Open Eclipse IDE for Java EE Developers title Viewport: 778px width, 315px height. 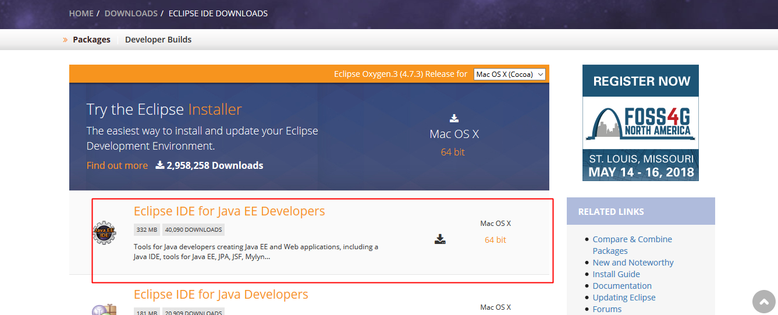(229, 211)
